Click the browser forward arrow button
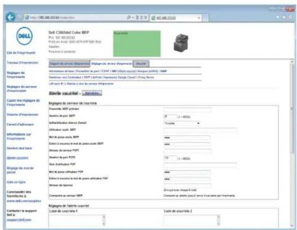297x230 pixels. click(20, 17)
